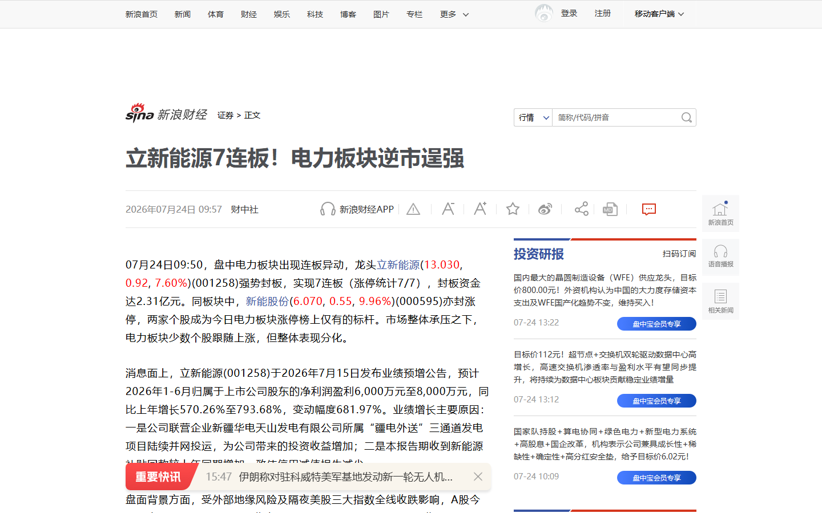Open the 行情 search type dropdown
This screenshot has width=822, height=513.
point(533,117)
